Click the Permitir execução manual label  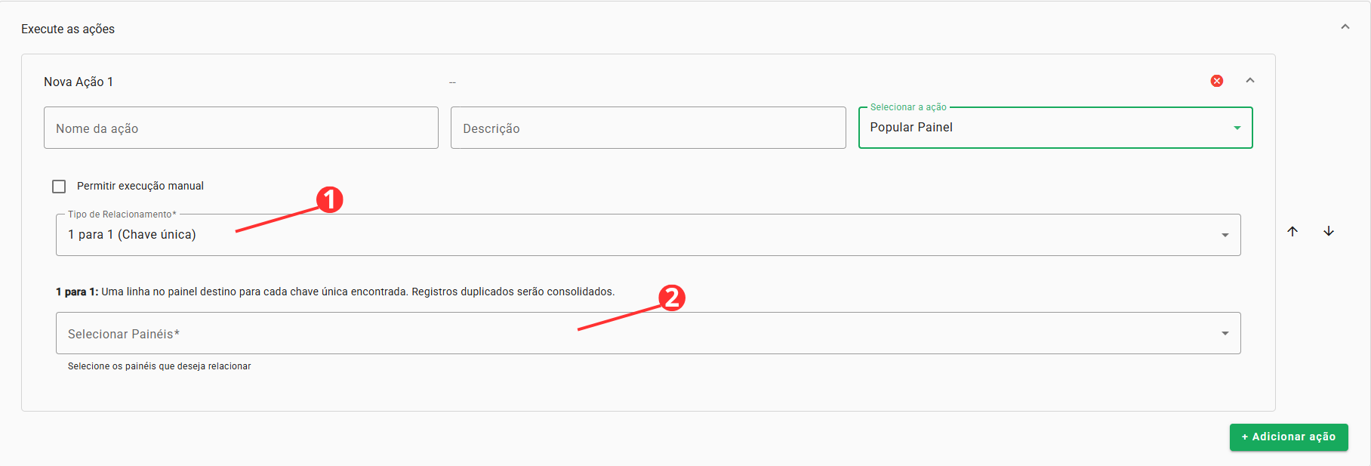click(140, 186)
